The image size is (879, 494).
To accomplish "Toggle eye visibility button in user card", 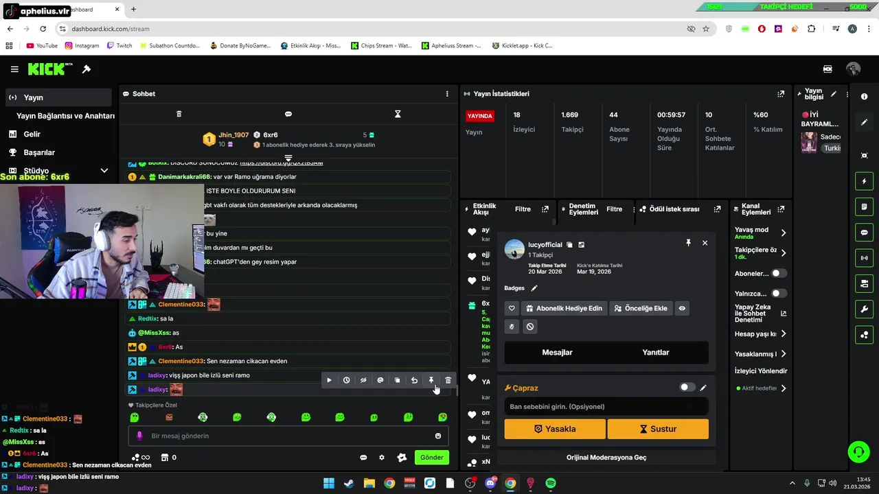I will pyautogui.click(x=682, y=309).
